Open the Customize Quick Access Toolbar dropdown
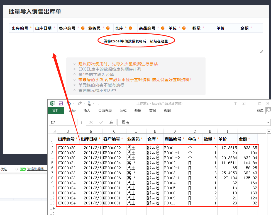This screenshot has height=215, width=271. [99, 103]
